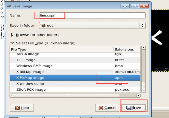Viewport: 169px width, 118px height.
Task: Click the tif,tiff extension cell
Action: pyautogui.click(x=120, y=60)
